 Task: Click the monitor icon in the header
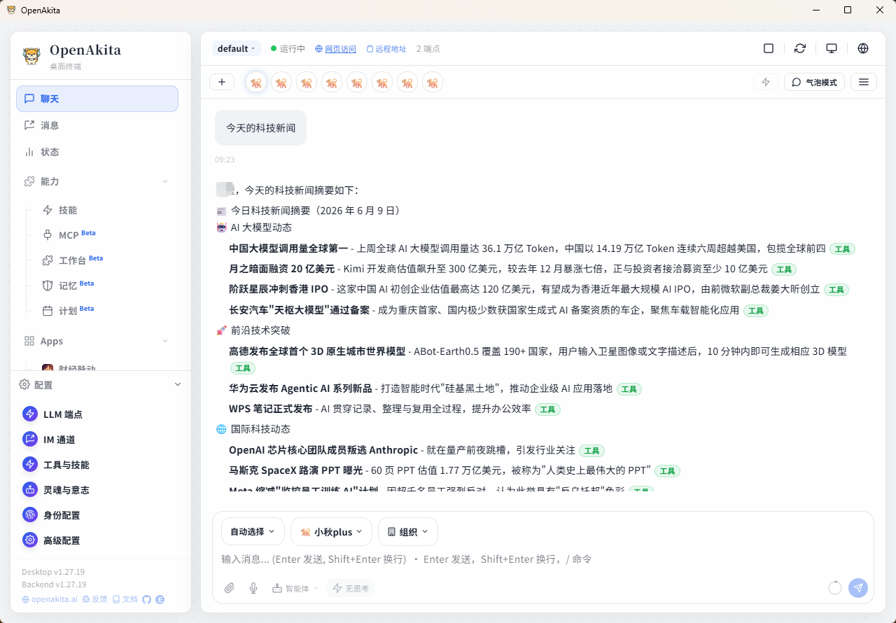[832, 48]
